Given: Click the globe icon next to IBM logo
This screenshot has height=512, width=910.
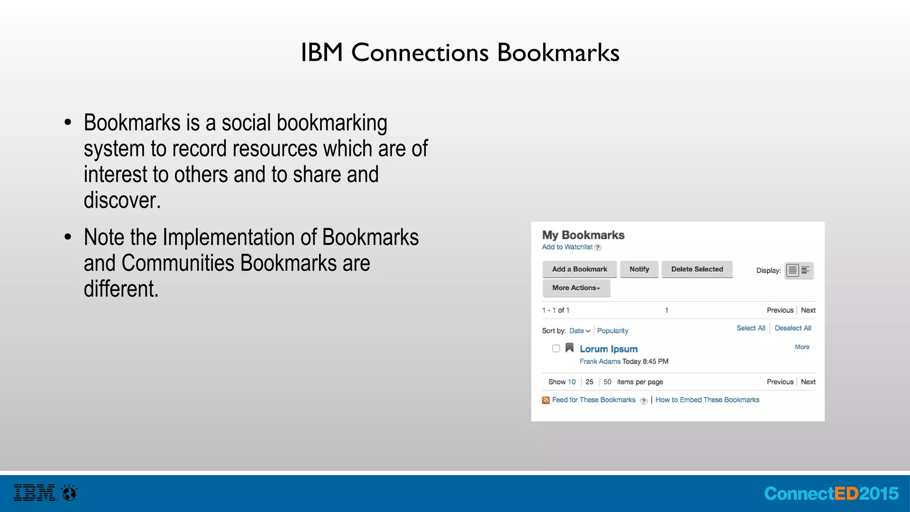Looking at the screenshot, I should coord(70,493).
